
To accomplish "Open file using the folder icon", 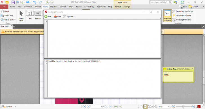I will tap(7, 2).
